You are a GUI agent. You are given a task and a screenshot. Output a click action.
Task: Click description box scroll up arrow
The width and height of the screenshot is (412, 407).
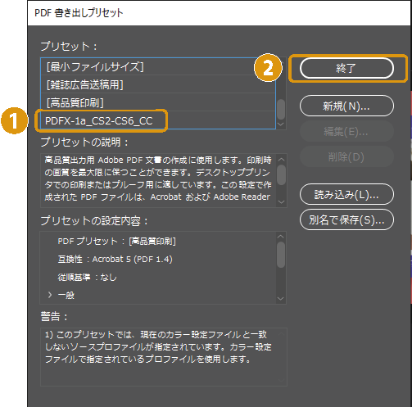coord(282,159)
